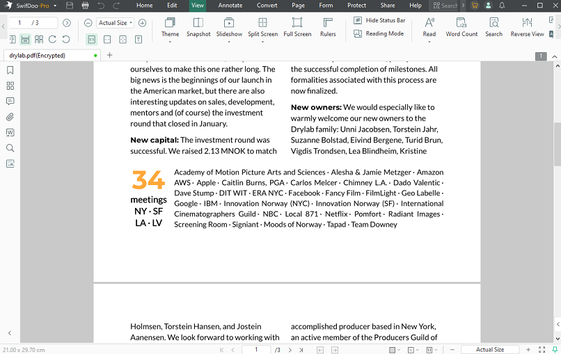This screenshot has height=354, width=561.
Task: Expand the Read aloud dropdown
Action: pos(429,42)
